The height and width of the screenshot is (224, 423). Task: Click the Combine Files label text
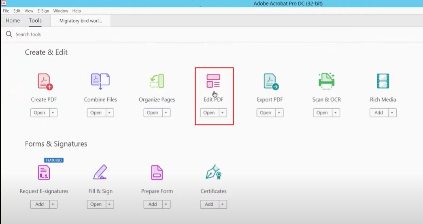(100, 99)
